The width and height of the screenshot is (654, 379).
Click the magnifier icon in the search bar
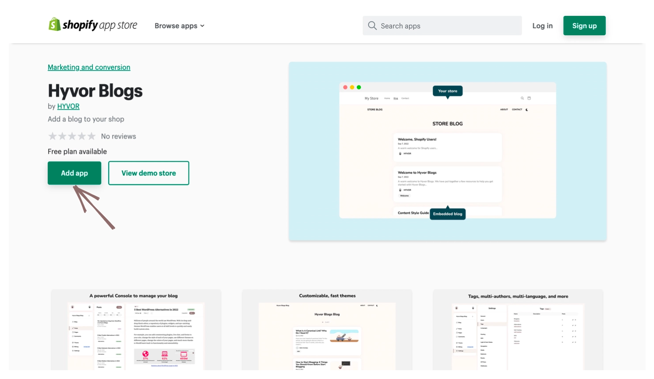[x=372, y=26]
